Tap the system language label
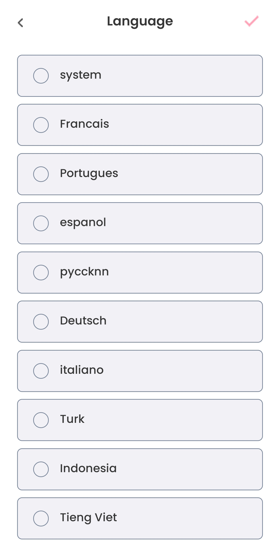This screenshot has height=549, width=280. tap(81, 75)
